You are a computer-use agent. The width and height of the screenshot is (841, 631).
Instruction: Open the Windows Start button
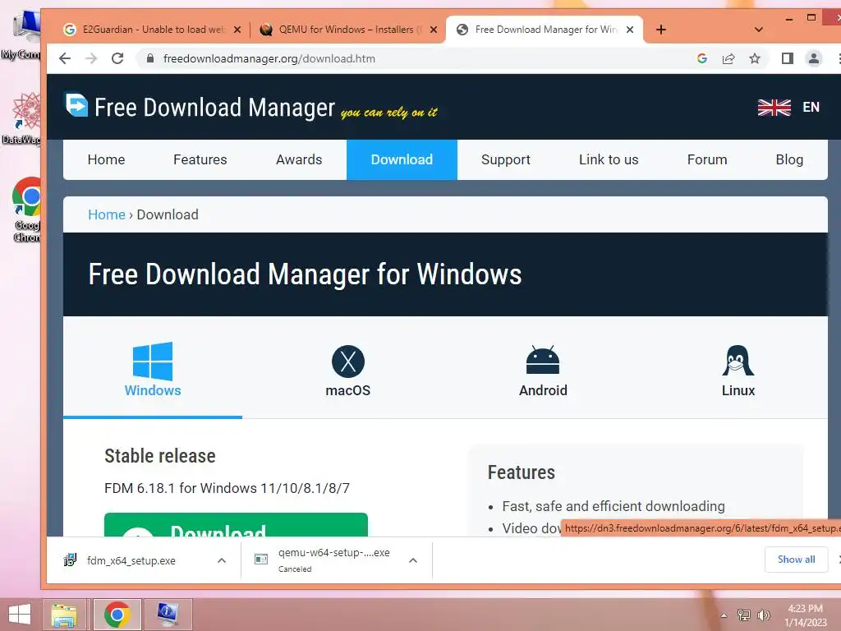[x=20, y=615]
